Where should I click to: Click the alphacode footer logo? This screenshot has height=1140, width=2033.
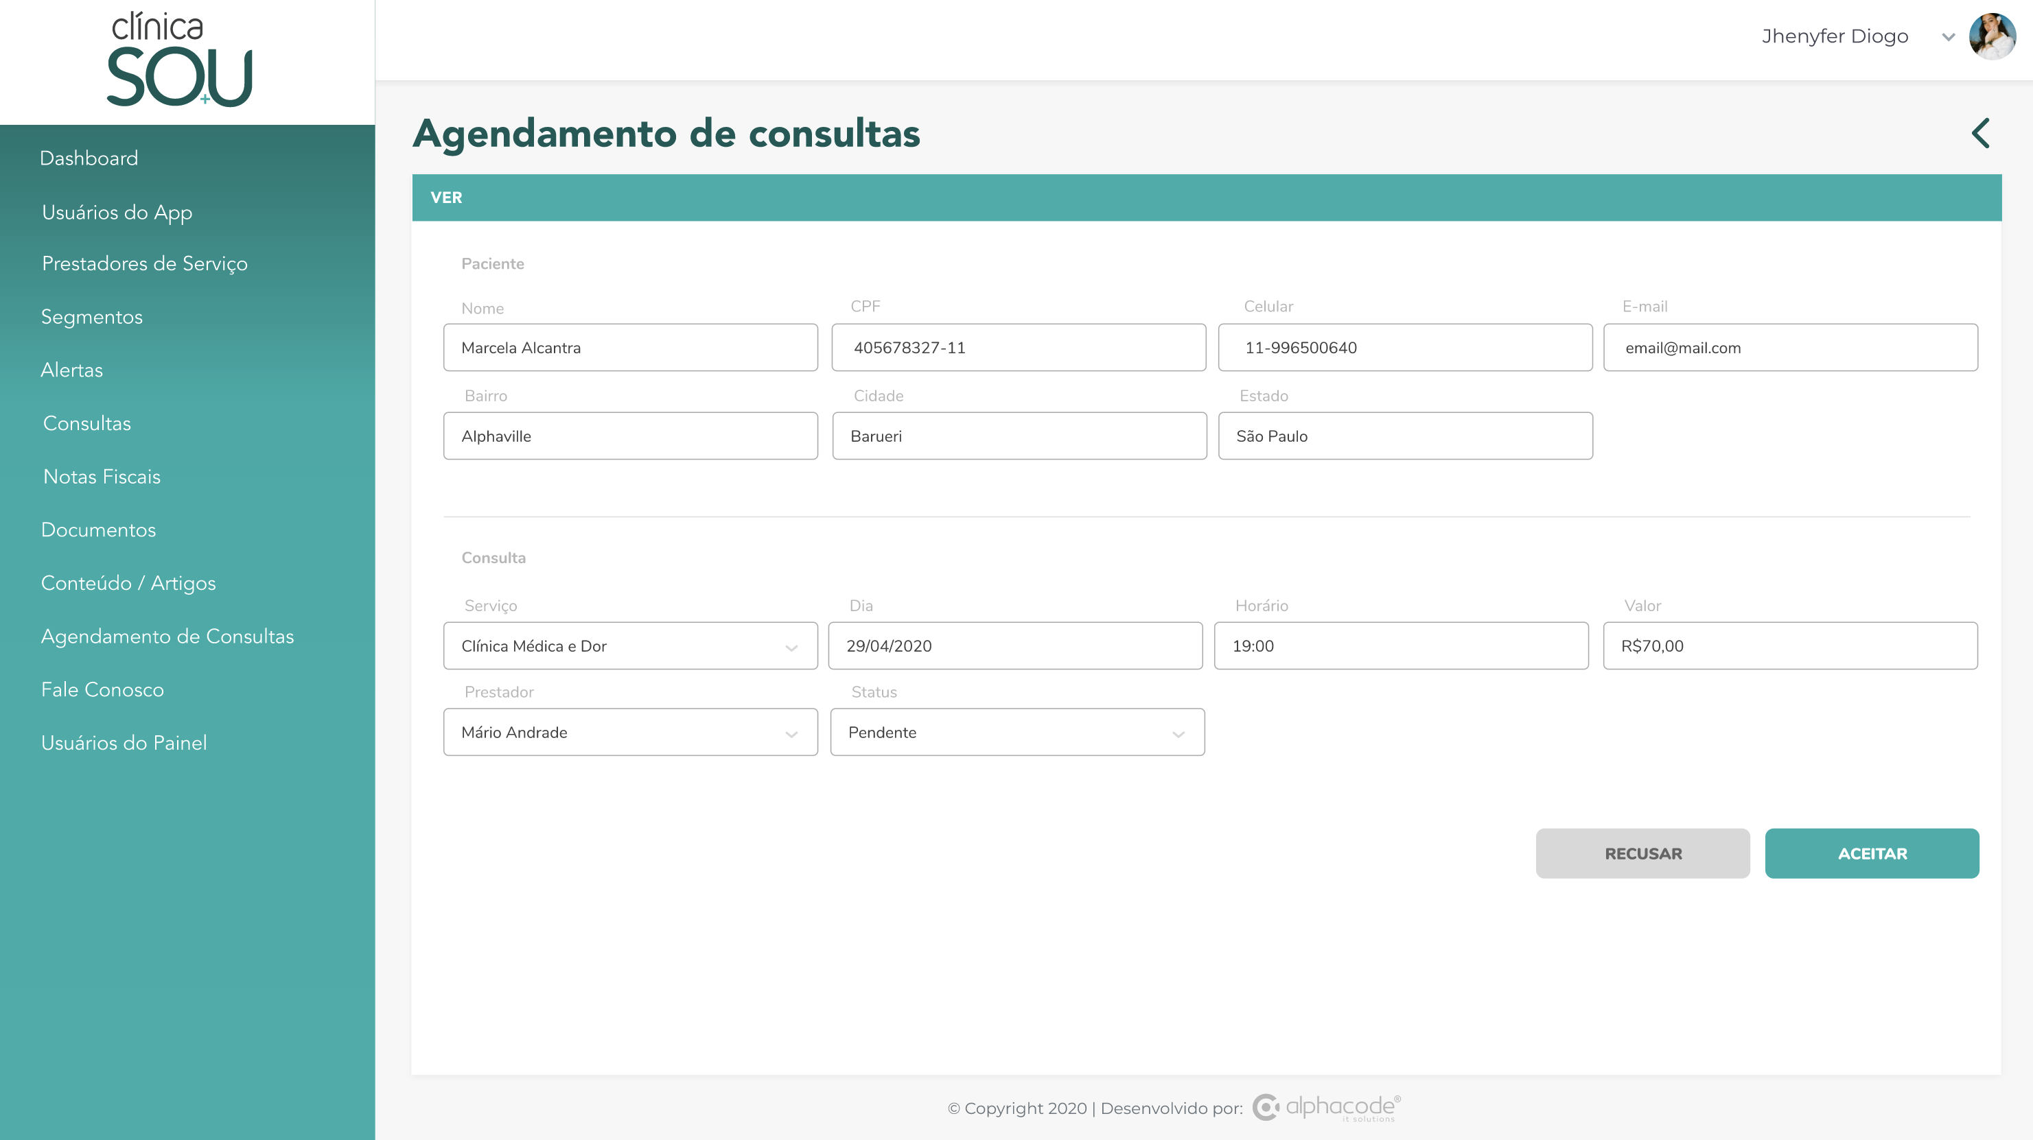coord(1327,1108)
